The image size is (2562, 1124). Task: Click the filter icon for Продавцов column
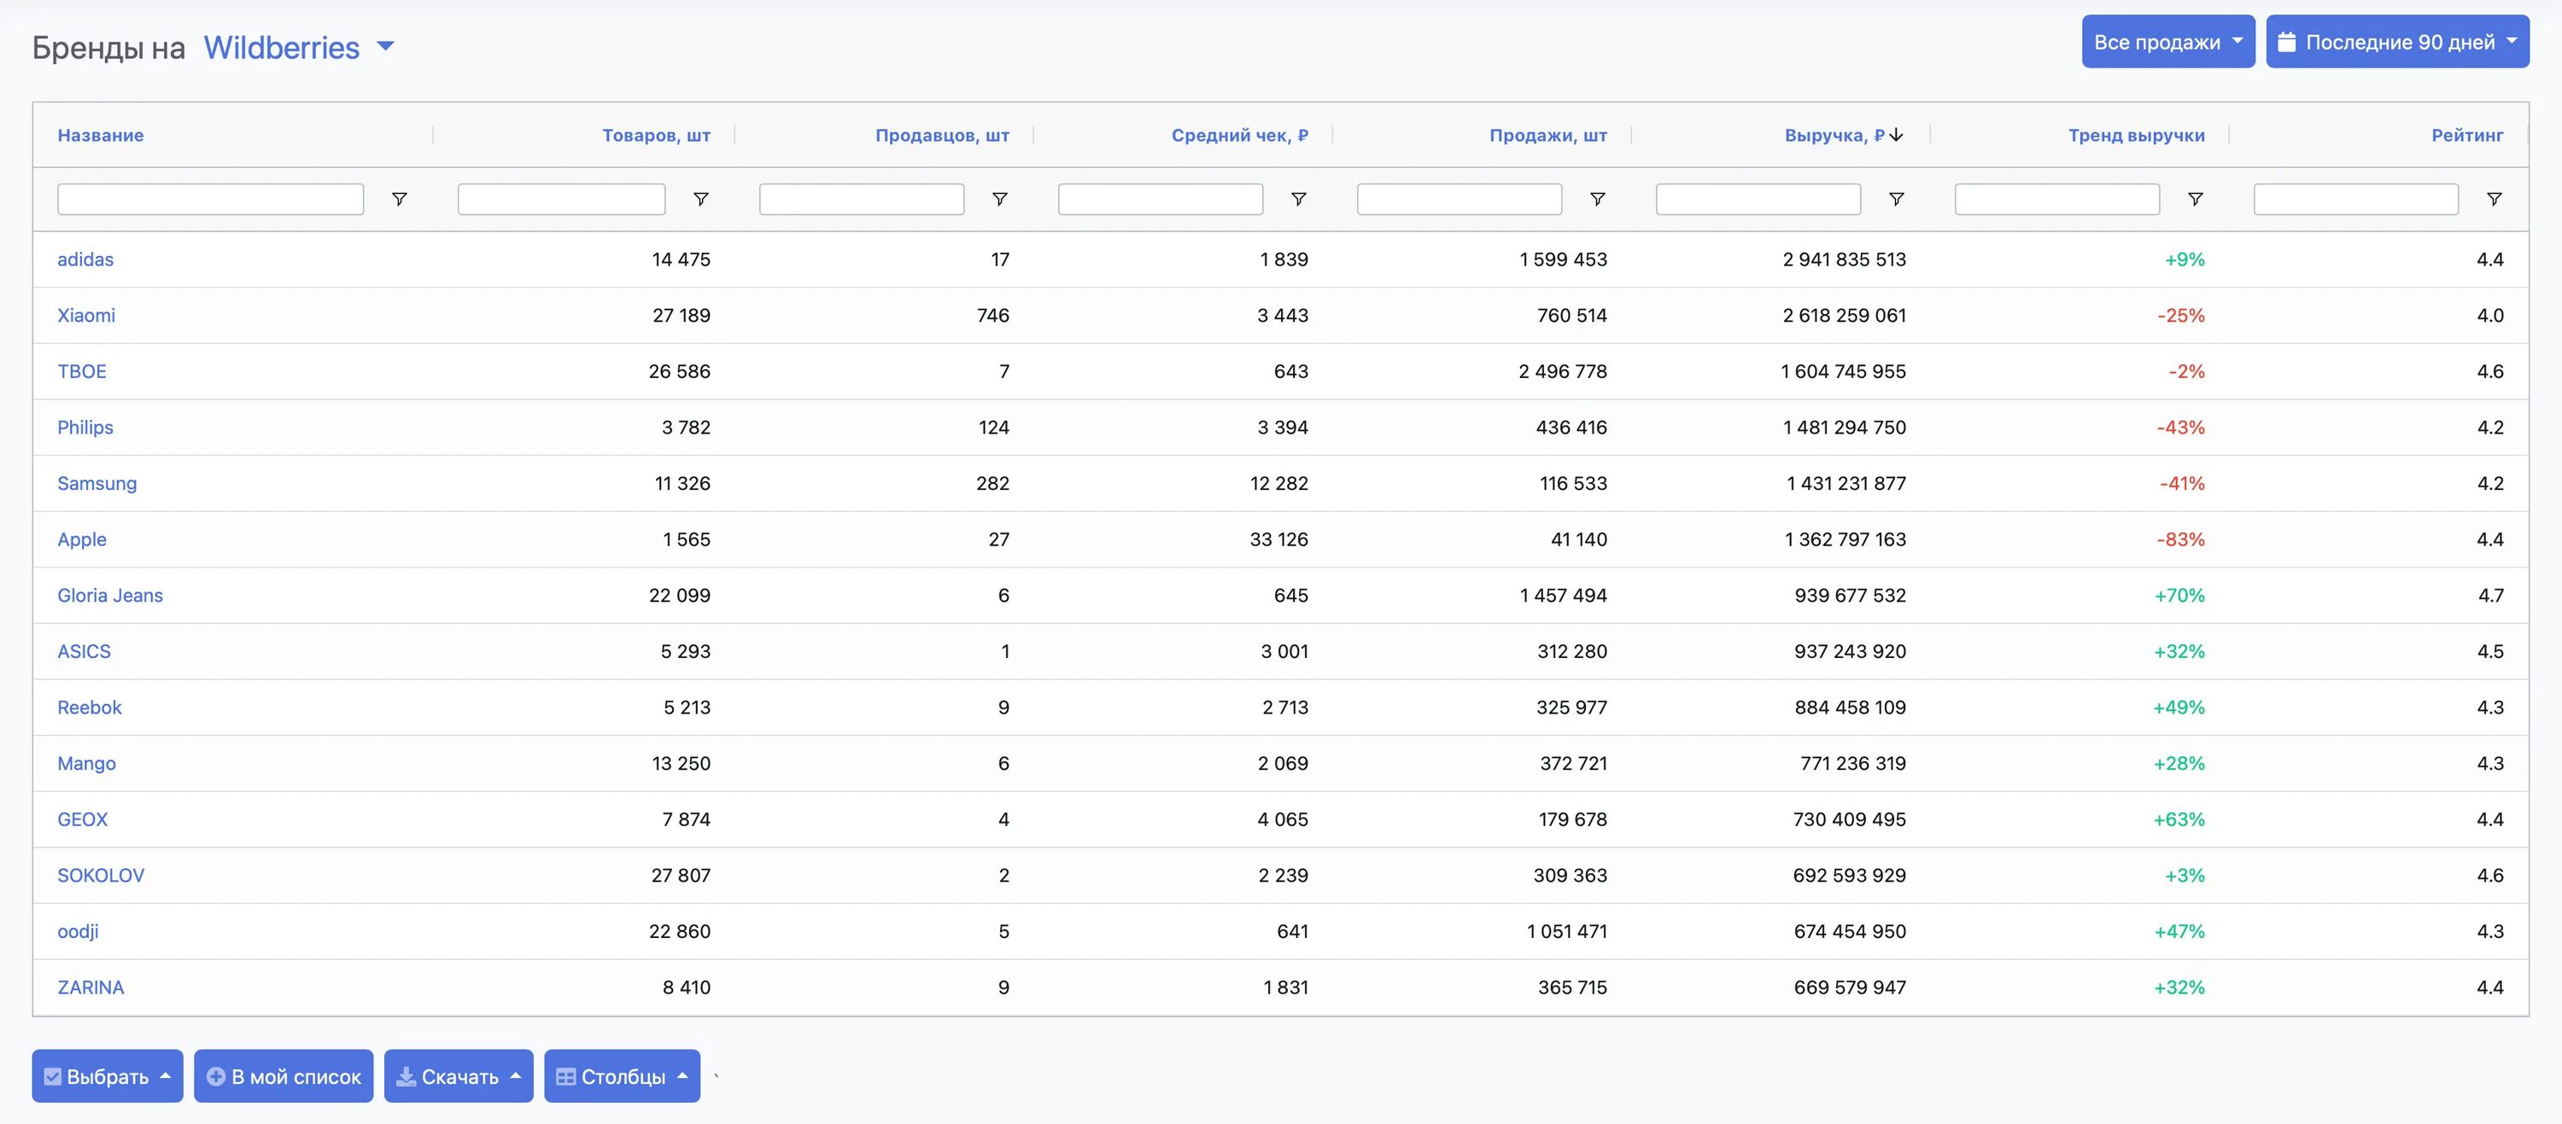tap(999, 199)
